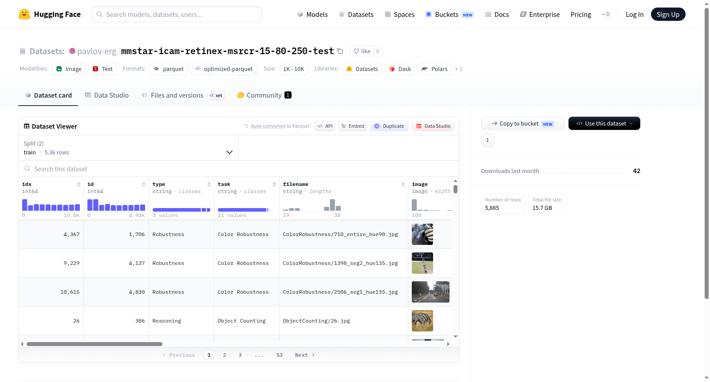The image size is (710, 382).
Task: Click the pavlov-erg avatar icon
Action: click(x=72, y=51)
